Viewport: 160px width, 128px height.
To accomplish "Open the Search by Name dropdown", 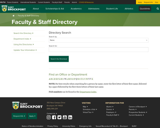I will (x=99, y=40).
